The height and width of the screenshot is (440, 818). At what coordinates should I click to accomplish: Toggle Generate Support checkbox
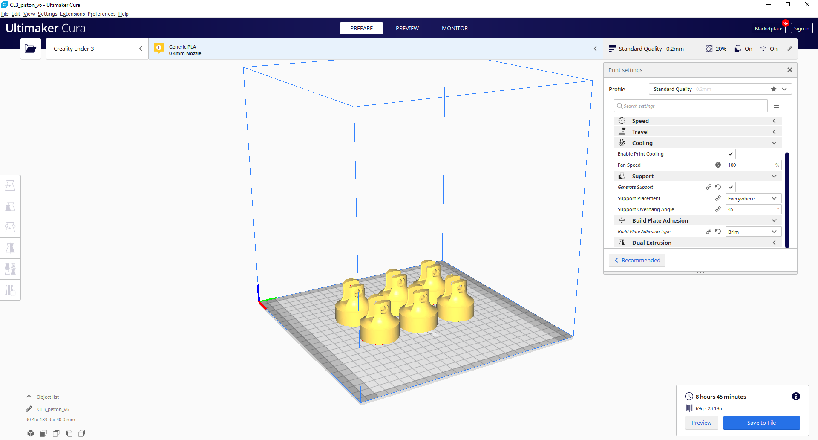point(731,187)
